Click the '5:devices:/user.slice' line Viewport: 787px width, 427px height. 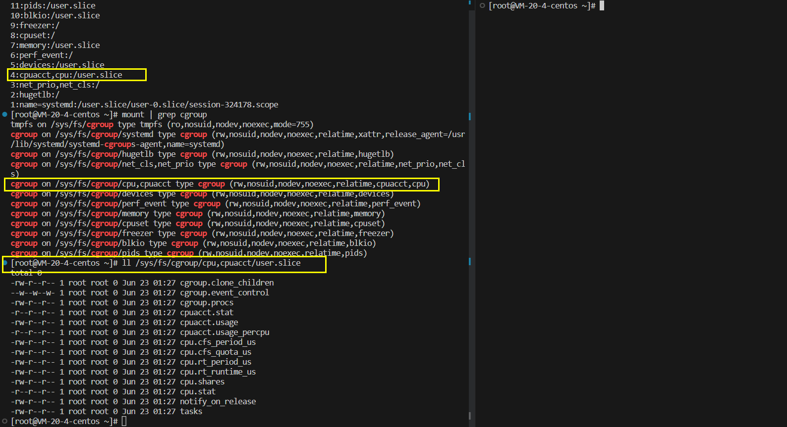click(57, 65)
